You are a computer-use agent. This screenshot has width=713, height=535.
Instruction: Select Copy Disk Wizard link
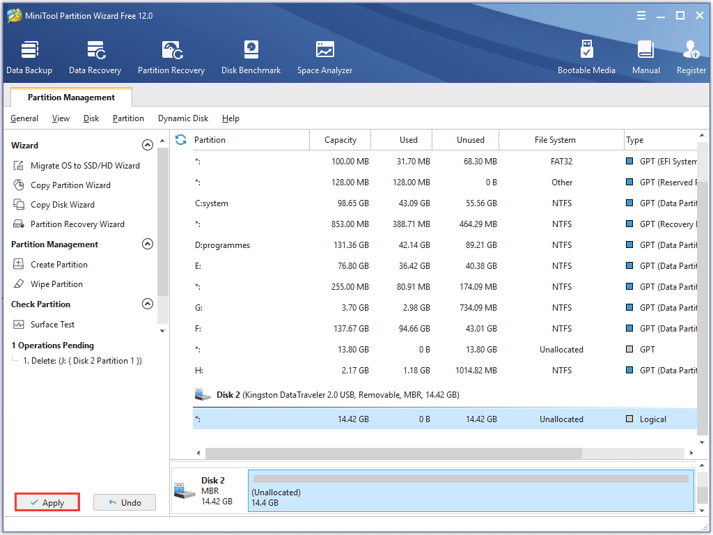62,205
